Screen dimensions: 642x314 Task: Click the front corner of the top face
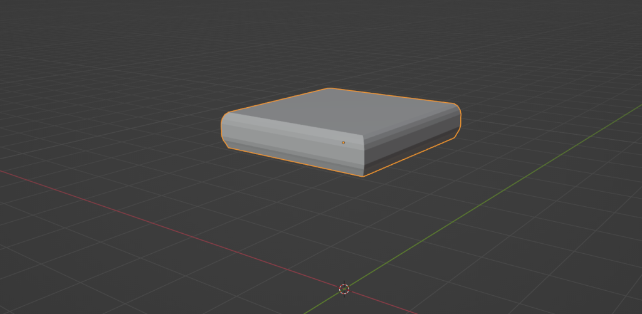click(363, 135)
